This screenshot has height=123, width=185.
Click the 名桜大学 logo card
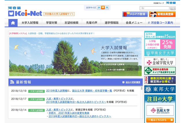click(160, 110)
